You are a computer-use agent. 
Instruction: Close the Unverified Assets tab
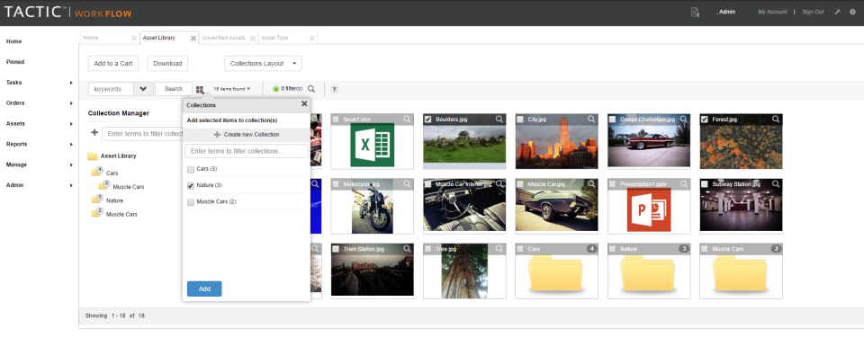[252, 39]
